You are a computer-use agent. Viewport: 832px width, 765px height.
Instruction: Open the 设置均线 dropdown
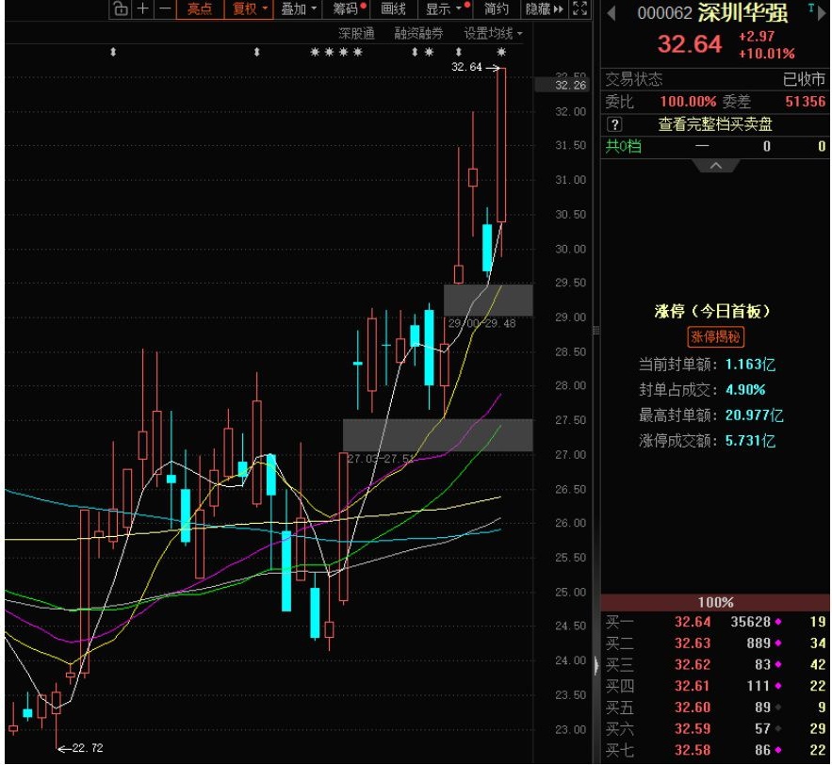tap(493, 33)
